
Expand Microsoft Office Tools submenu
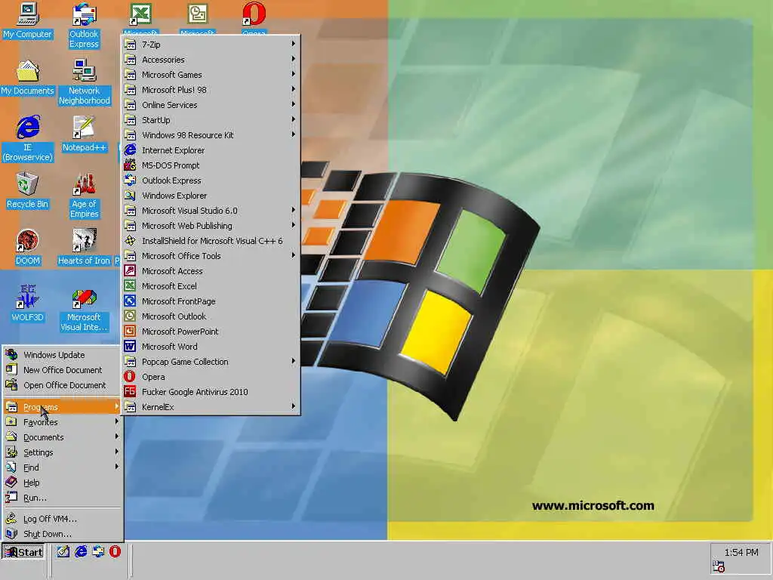[211, 256]
